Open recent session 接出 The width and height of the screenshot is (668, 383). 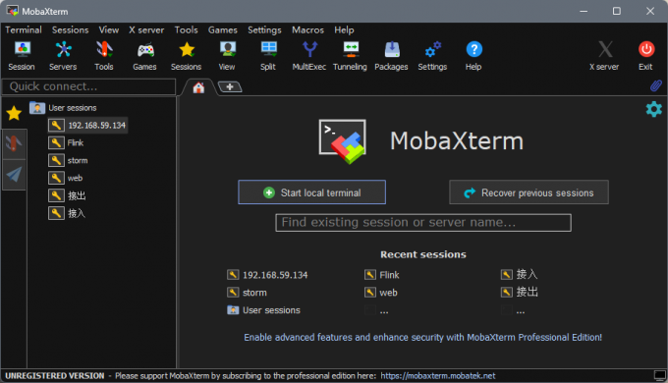[x=520, y=293]
